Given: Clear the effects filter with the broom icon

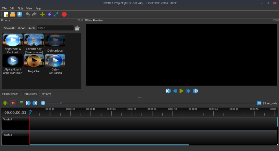Looking at the screenshot, I should tap(77, 28).
